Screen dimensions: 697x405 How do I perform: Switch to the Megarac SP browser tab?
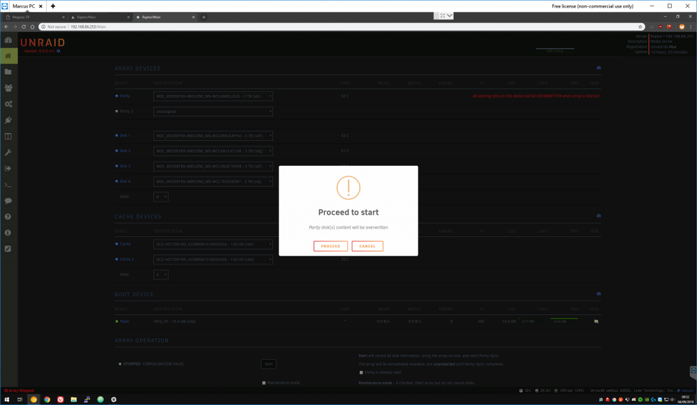35,17
